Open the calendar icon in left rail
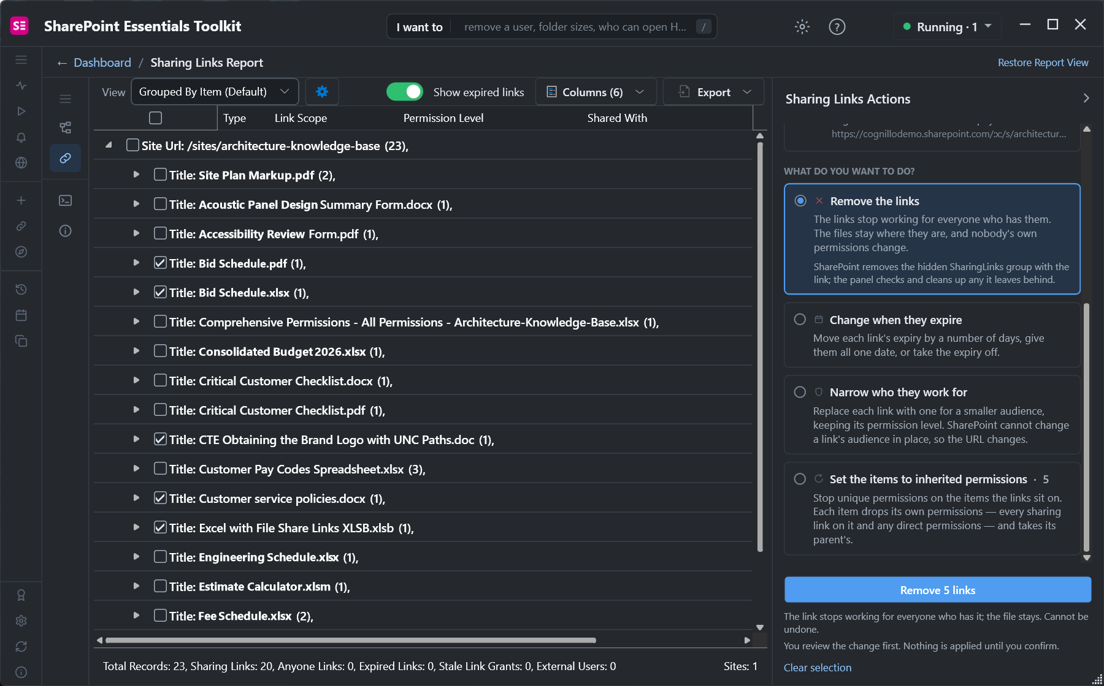Viewport: 1104px width, 686px height. point(21,315)
